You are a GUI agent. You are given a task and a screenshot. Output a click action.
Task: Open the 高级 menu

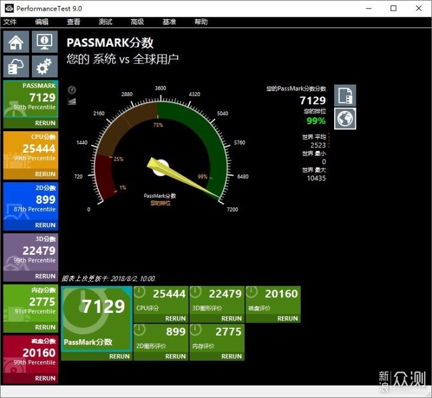[x=137, y=22]
